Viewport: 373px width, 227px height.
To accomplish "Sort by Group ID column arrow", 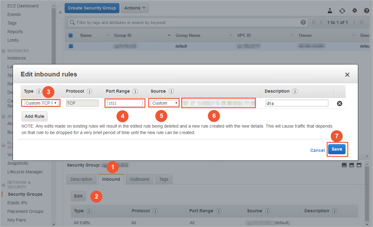I will 169,36.
